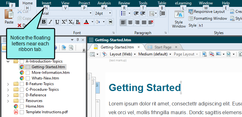This screenshot has height=117, width=242.
Task: Pin the Content Explorer pane
Action: pos(78,40)
